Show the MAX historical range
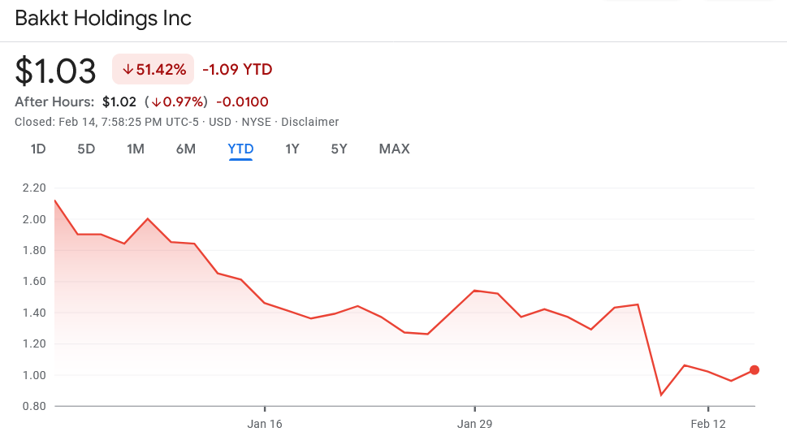 coord(394,149)
